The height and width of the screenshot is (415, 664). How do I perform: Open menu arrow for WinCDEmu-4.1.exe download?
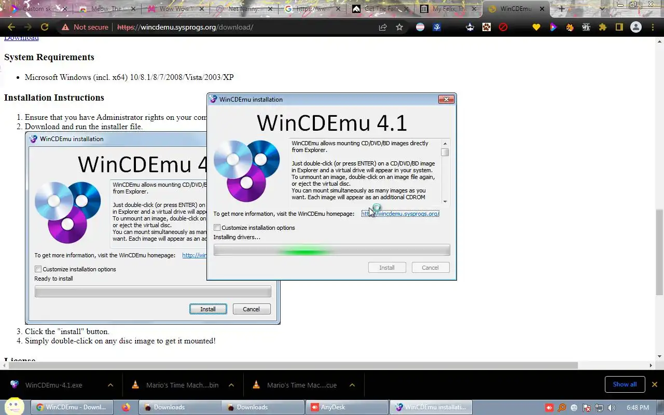(x=110, y=385)
